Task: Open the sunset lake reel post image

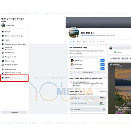Action: click(120, 88)
